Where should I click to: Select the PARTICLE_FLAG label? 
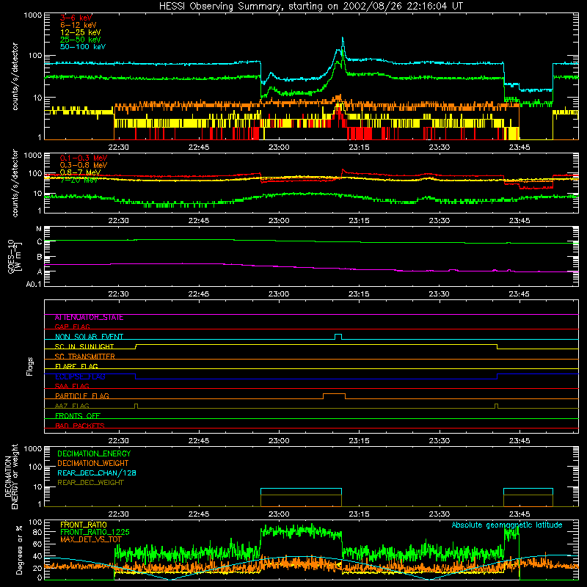82,395
